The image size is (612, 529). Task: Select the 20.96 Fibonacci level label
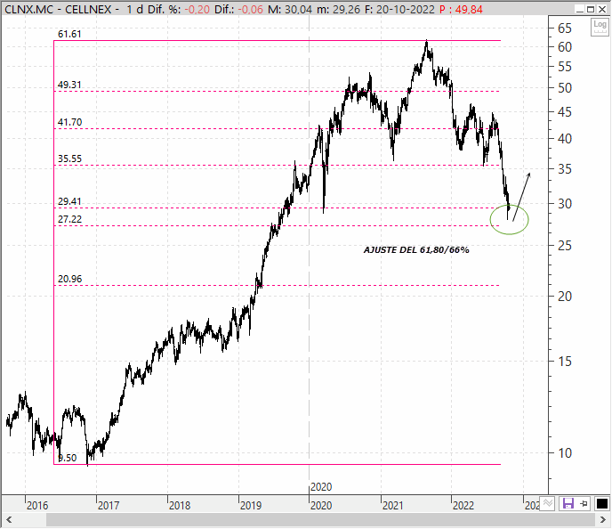(69, 279)
